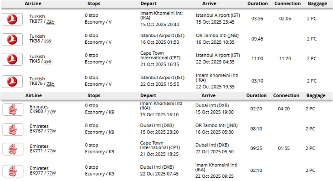Click the Turkish Airlines logo for TK45

(12, 59)
